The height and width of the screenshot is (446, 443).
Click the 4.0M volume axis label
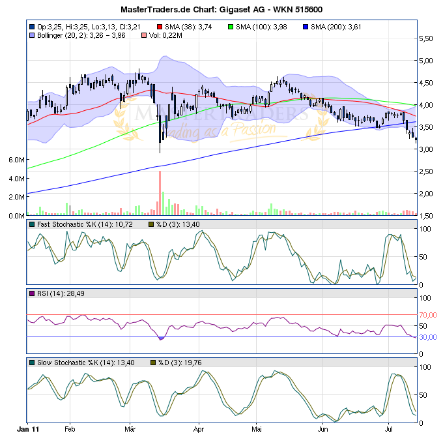coord(16,179)
